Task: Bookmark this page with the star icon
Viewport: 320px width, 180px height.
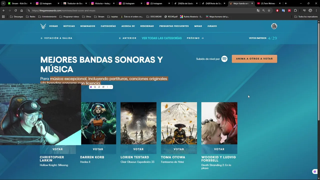Action: (x=269, y=10)
